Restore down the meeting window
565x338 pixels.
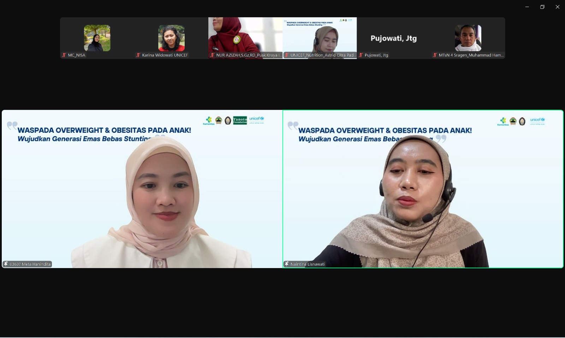click(x=542, y=7)
